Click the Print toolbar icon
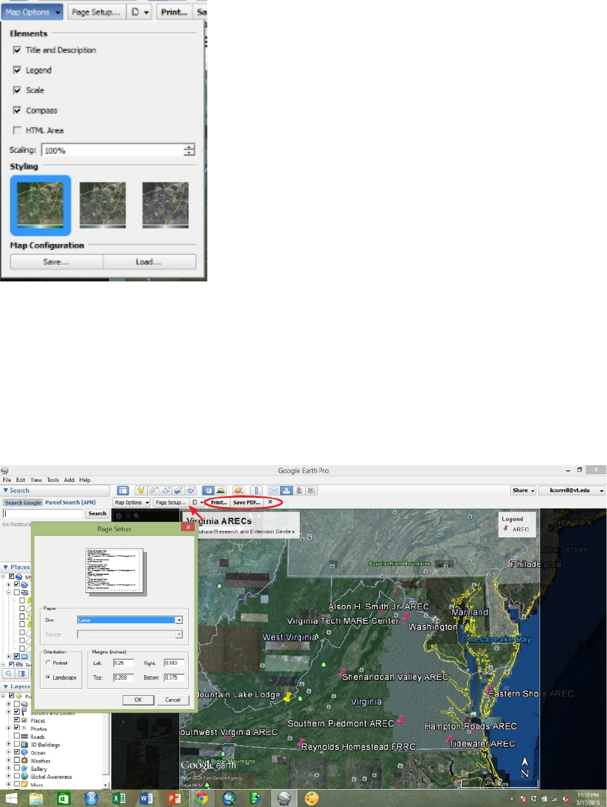 [x=286, y=491]
